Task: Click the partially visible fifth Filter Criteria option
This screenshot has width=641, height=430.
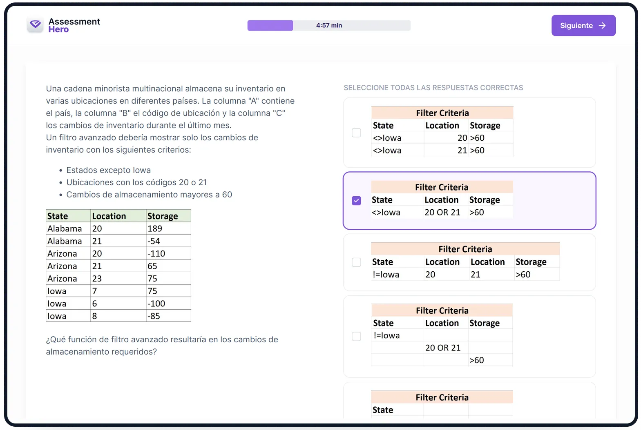Action: 442,403
